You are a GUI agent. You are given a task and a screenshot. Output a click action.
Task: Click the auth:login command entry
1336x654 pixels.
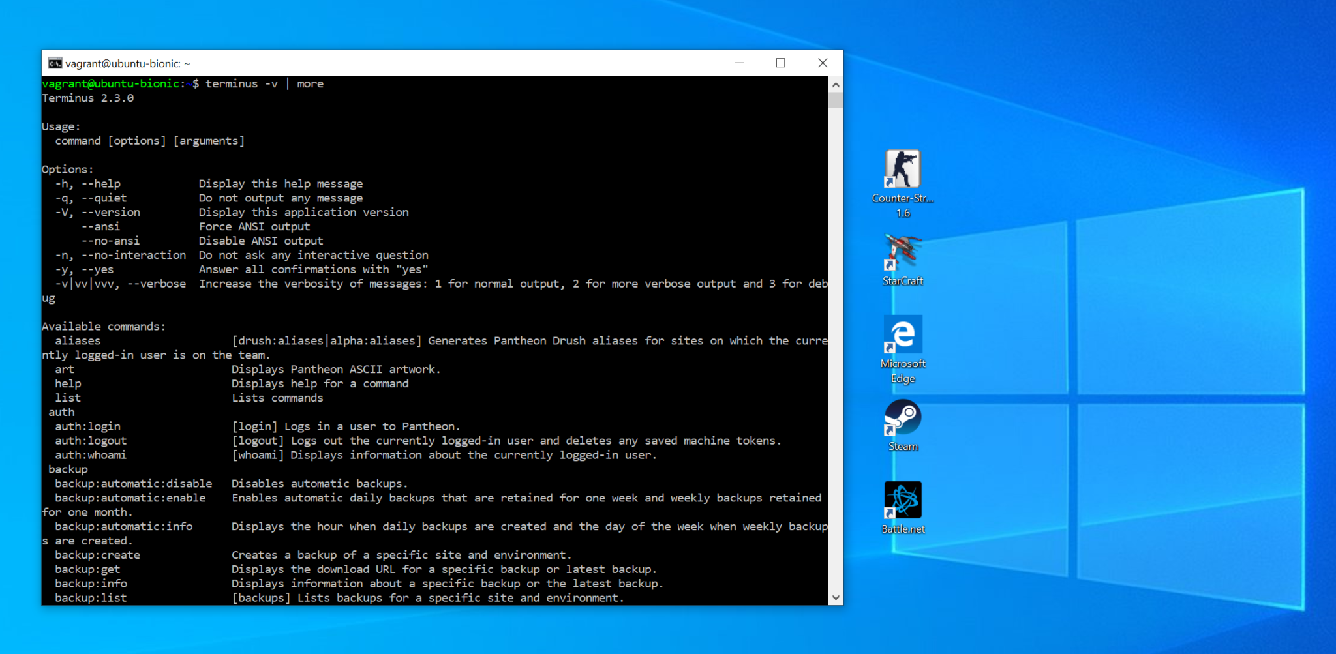click(87, 426)
